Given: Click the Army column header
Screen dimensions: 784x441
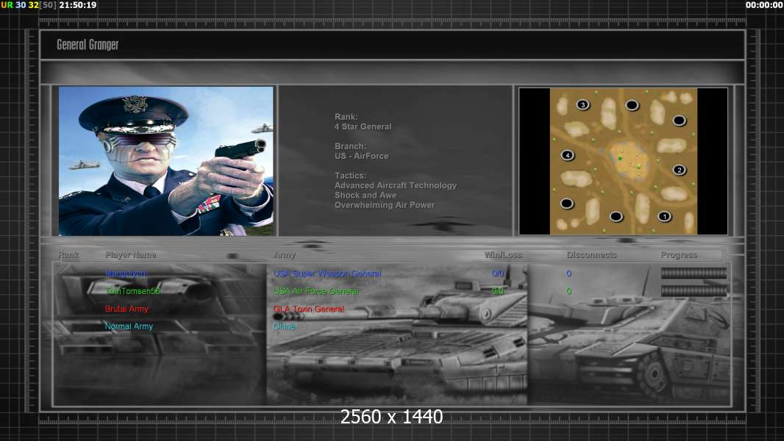Looking at the screenshot, I should point(285,255).
